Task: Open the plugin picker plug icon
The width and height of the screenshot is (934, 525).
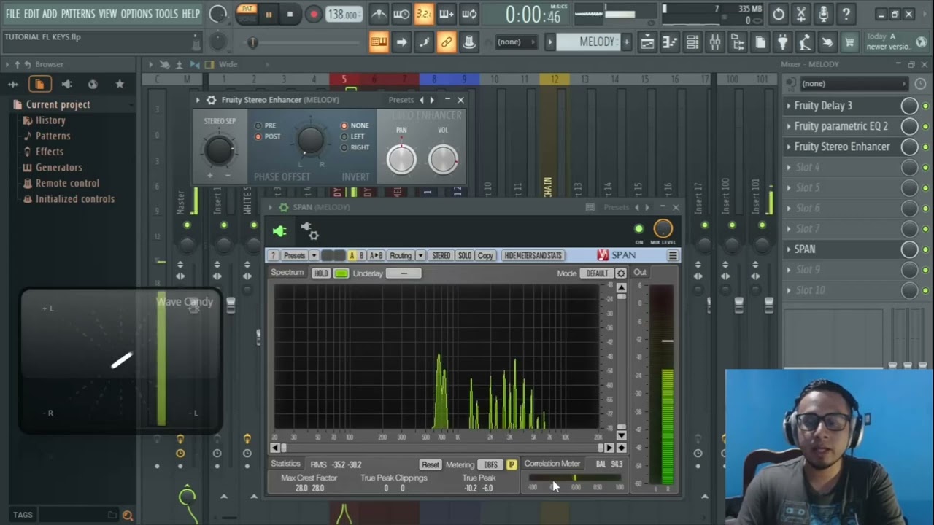Action: point(782,42)
